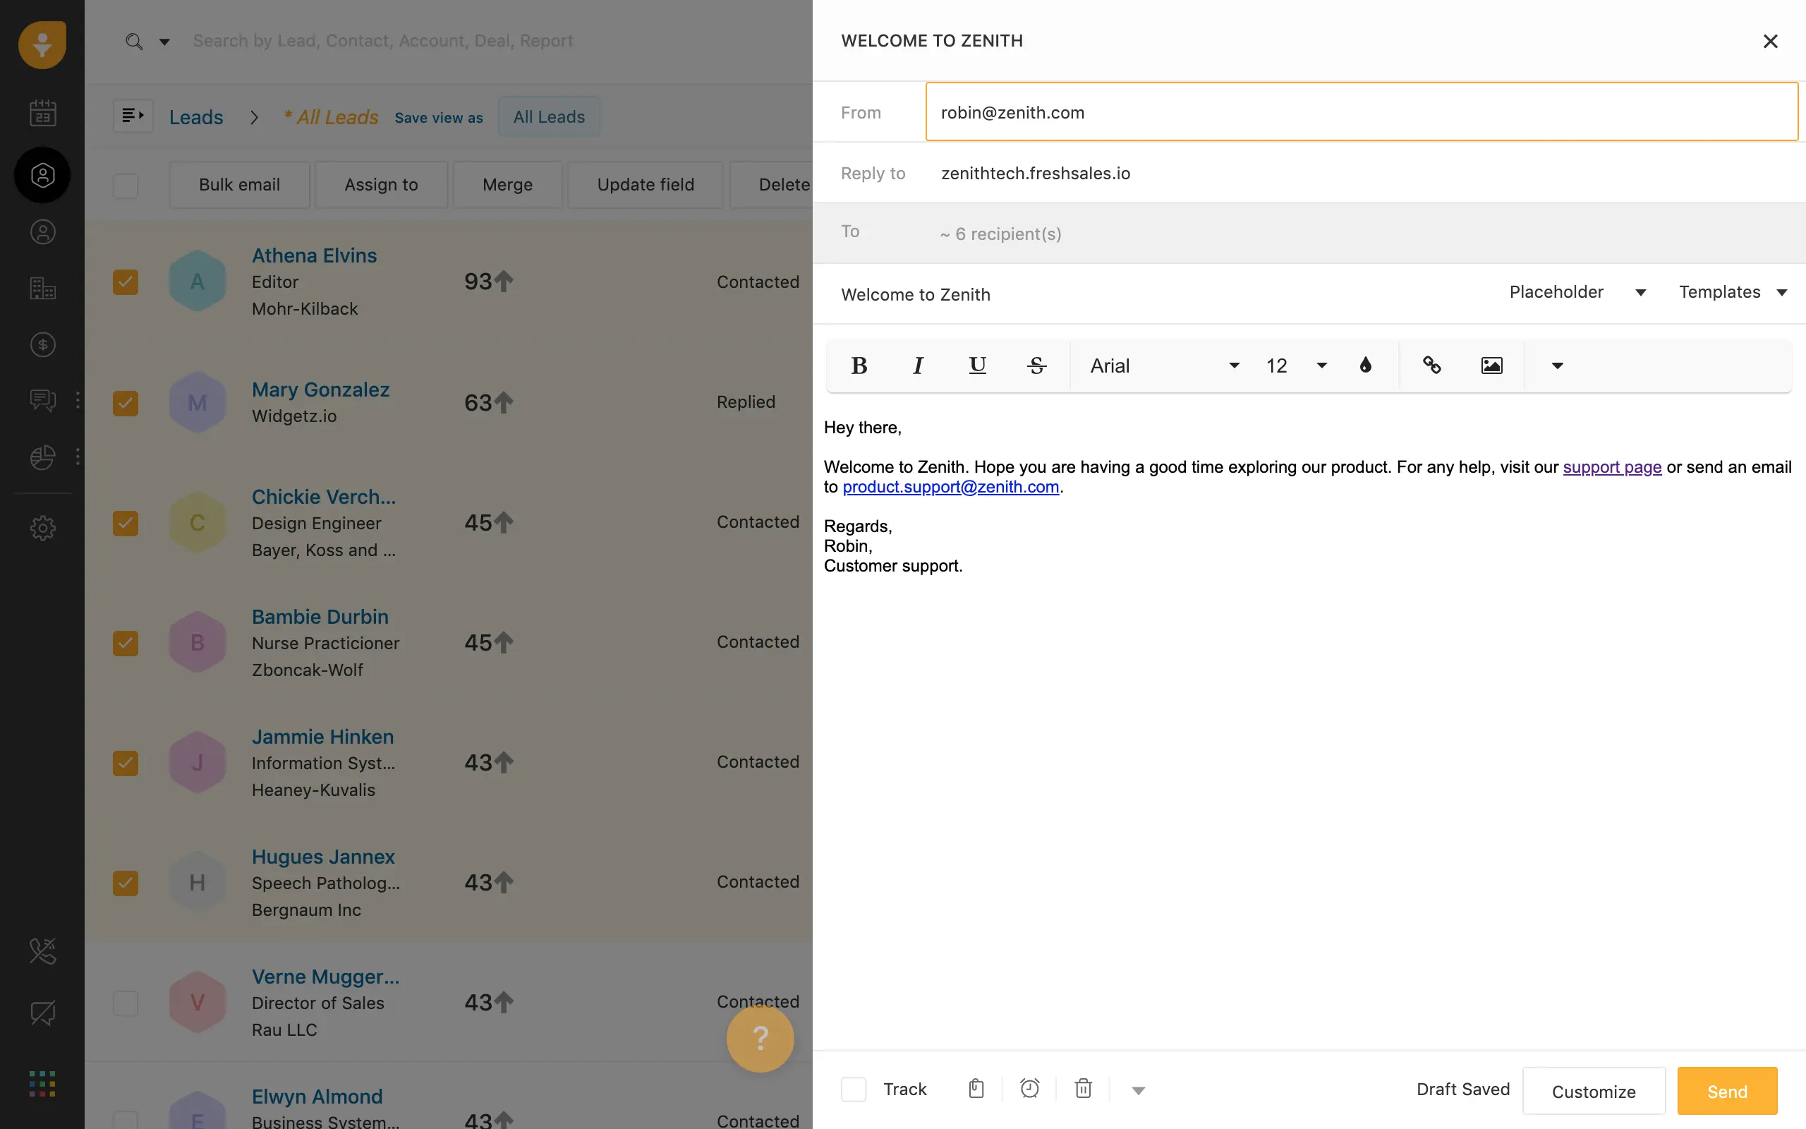Click the Freshsales logo icon in sidebar
The width and height of the screenshot is (1806, 1129).
coord(42,44)
